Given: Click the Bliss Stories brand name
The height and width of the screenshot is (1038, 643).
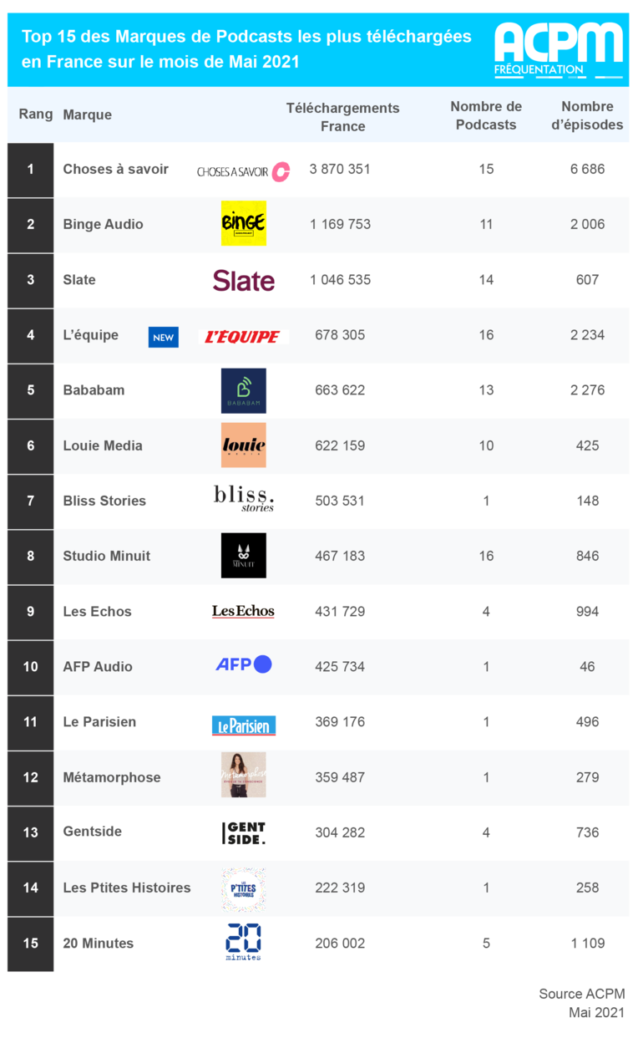Looking at the screenshot, I should point(104,501).
